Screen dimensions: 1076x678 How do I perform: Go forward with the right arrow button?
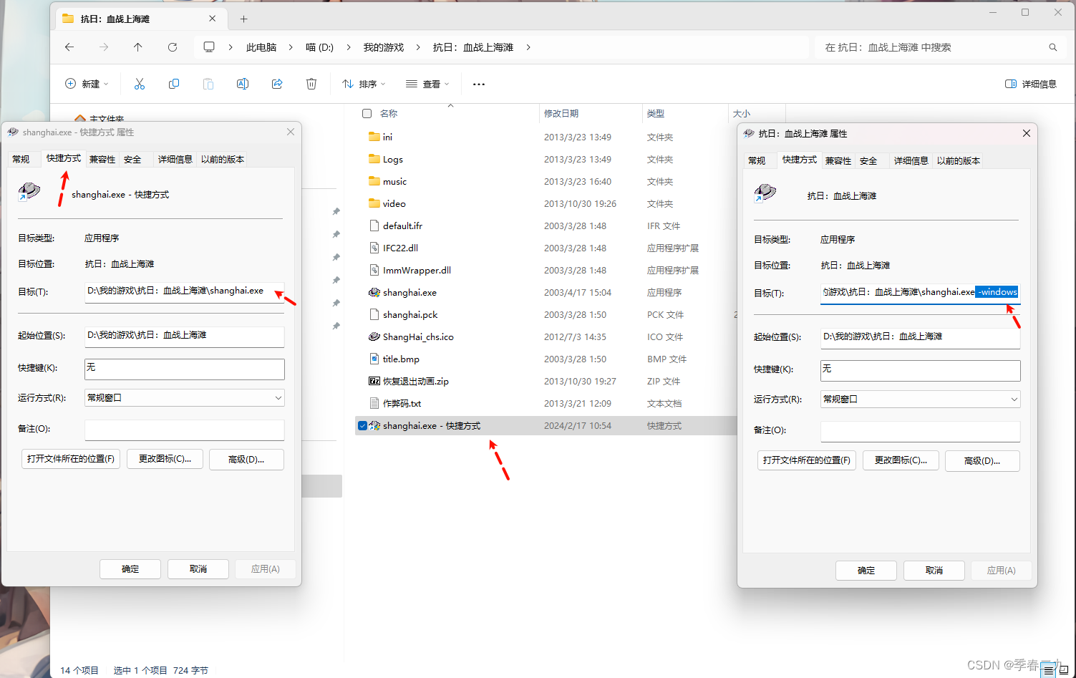click(x=104, y=47)
